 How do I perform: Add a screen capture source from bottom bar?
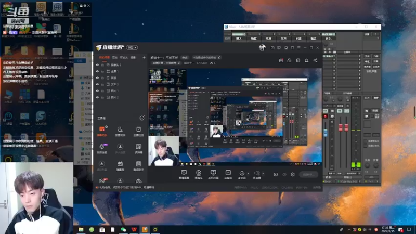184,175
